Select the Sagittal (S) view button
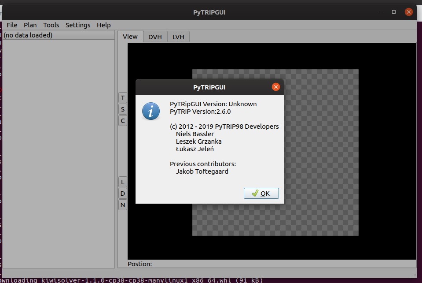 [x=122, y=109]
